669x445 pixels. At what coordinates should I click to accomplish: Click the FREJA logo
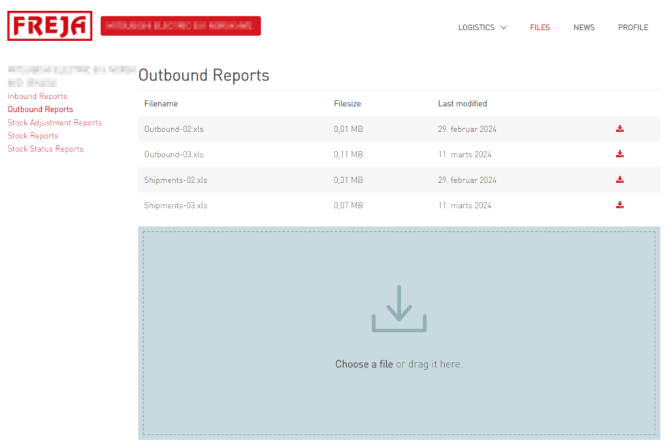click(50, 26)
